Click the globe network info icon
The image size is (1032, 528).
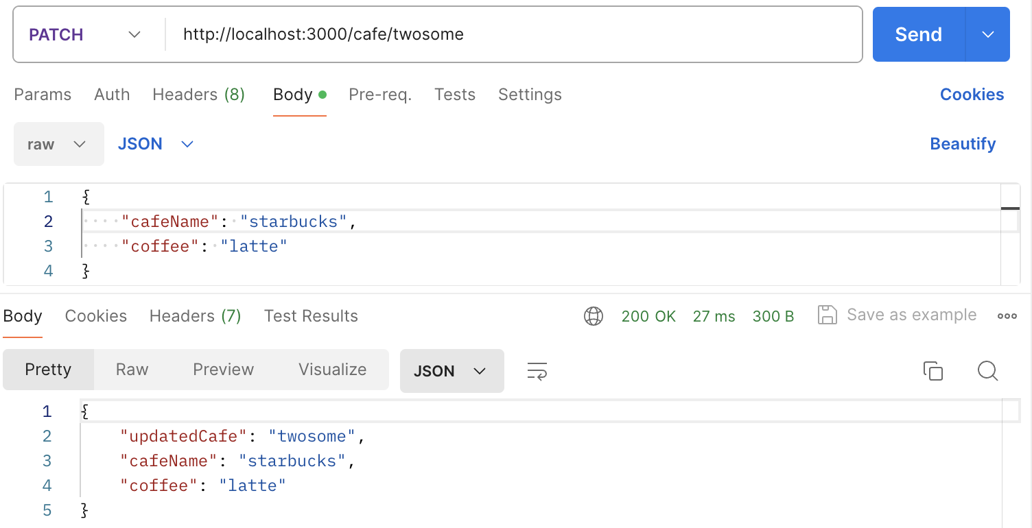(593, 316)
